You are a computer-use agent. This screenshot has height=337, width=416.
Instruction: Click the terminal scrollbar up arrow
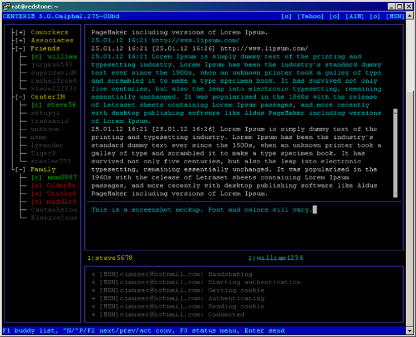coord(410,16)
